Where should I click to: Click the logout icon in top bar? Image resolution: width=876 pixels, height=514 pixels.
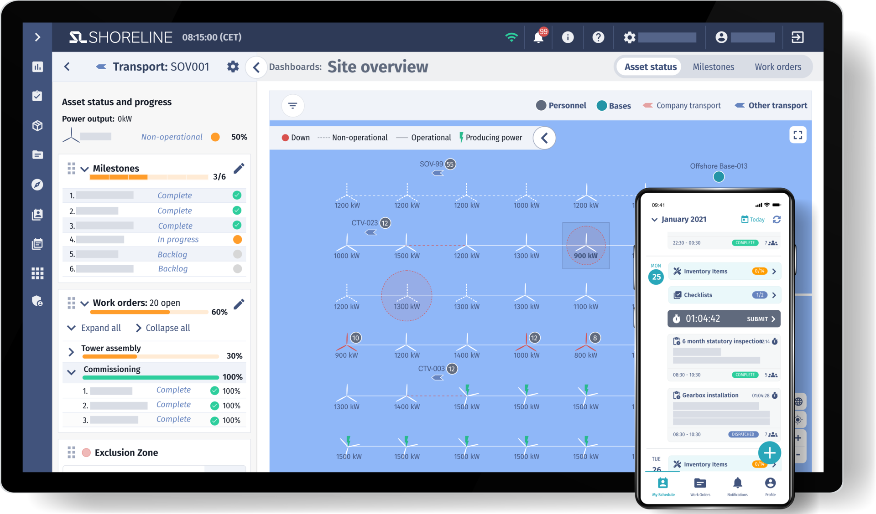pos(797,37)
